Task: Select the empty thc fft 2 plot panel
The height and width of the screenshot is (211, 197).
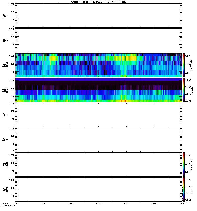Action: (98, 140)
